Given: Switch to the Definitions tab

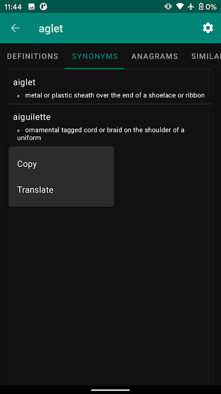Looking at the screenshot, I should coord(32,56).
